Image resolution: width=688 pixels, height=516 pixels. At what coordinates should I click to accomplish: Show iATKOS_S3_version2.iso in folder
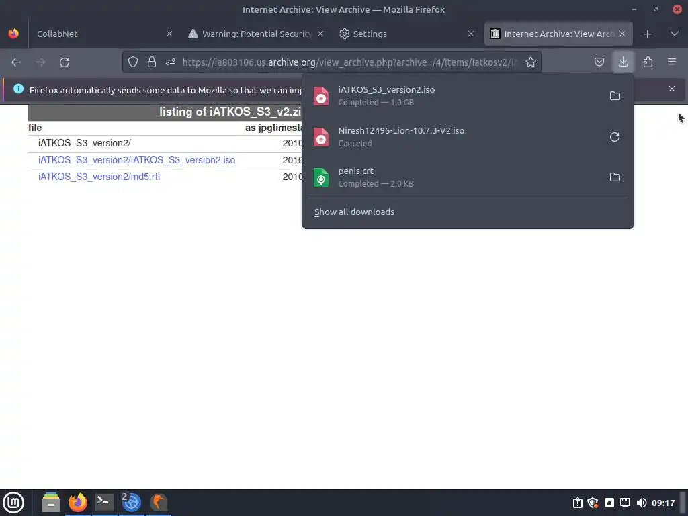point(615,95)
